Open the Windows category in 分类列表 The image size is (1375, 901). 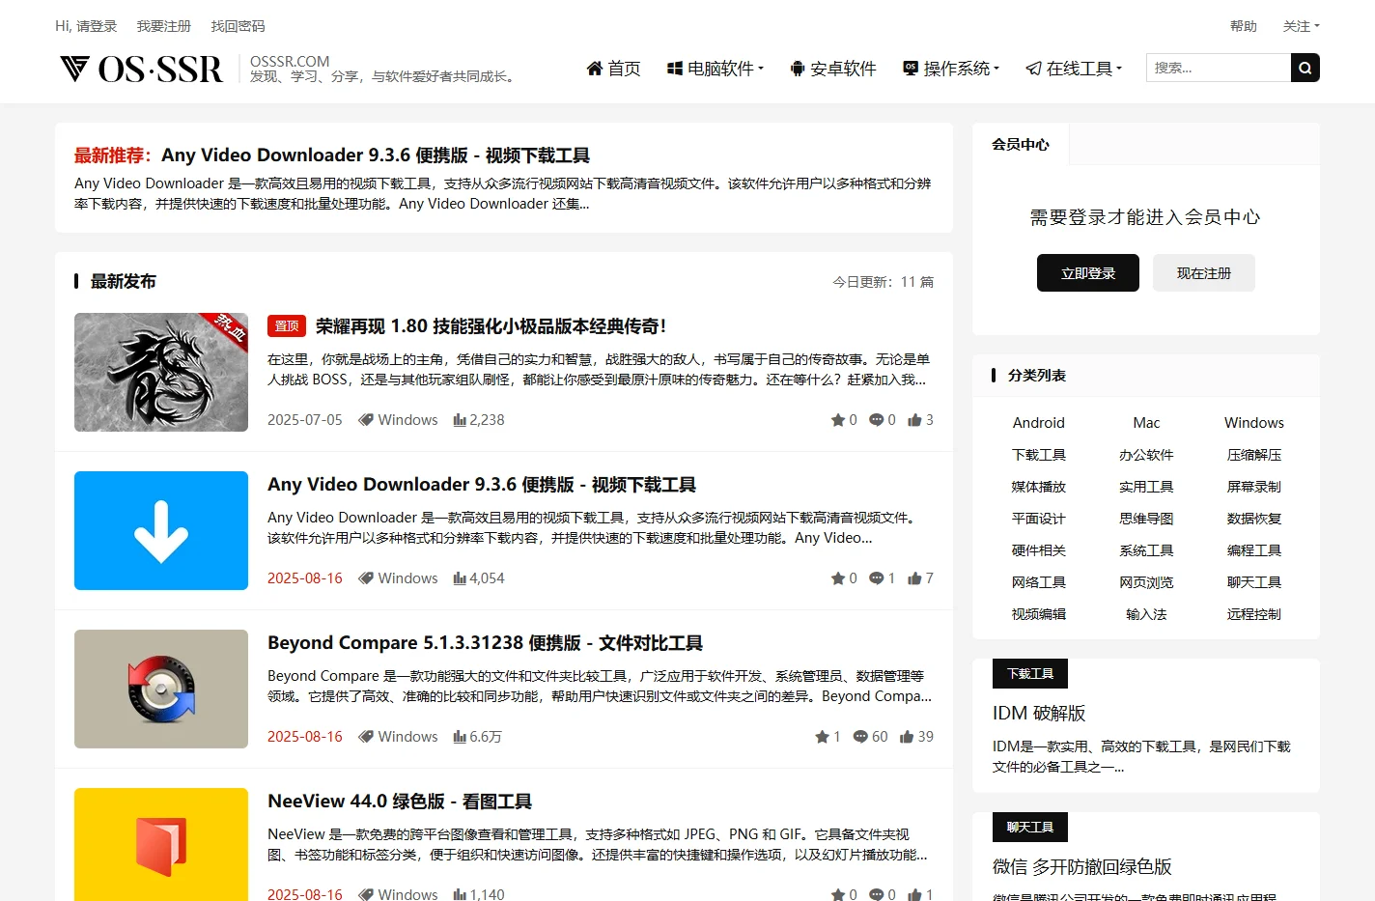coord(1254,423)
